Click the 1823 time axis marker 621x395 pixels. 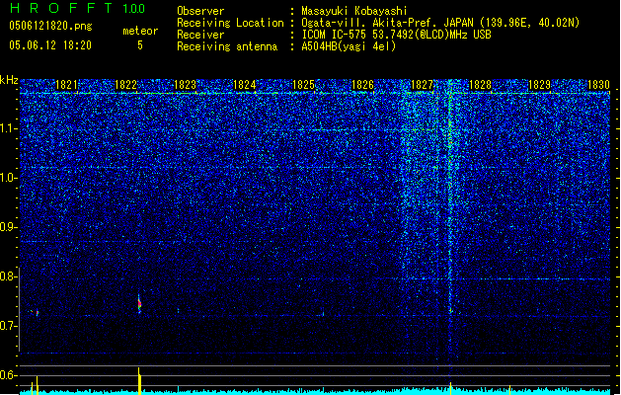coord(185,85)
